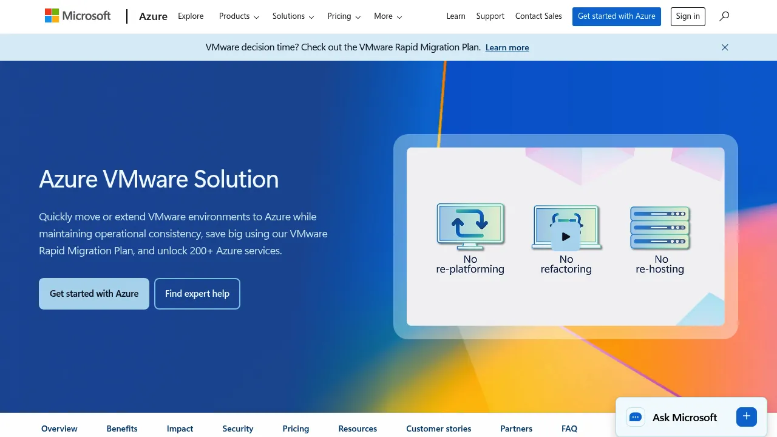Open the search magnifier icon

click(724, 16)
